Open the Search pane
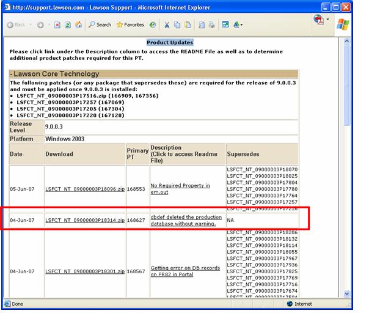The image size is (391, 313). click(x=100, y=24)
